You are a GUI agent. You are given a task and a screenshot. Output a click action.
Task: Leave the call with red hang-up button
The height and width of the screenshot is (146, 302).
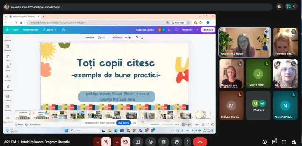point(200,142)
